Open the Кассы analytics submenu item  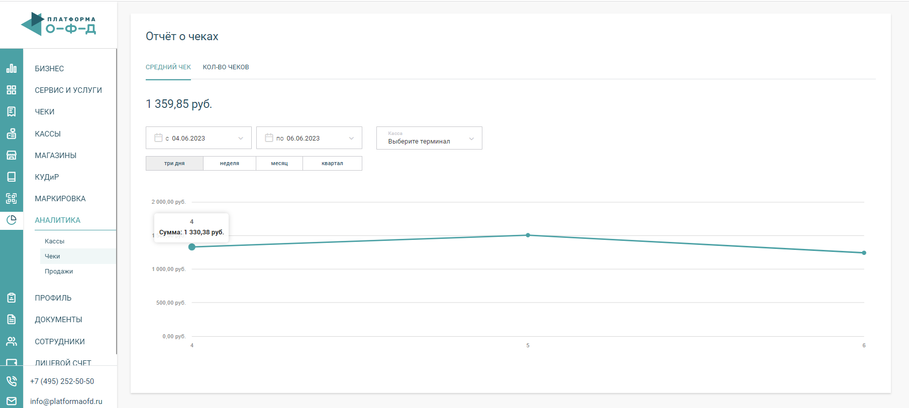pyautogui.click(x=54, y=241)
